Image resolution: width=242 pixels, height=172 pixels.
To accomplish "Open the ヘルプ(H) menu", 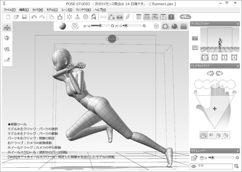I will [100, 10].
